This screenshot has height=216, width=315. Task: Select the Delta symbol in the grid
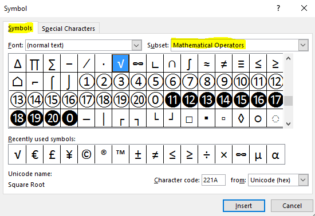pyautogui.click(x=18, y=64)
